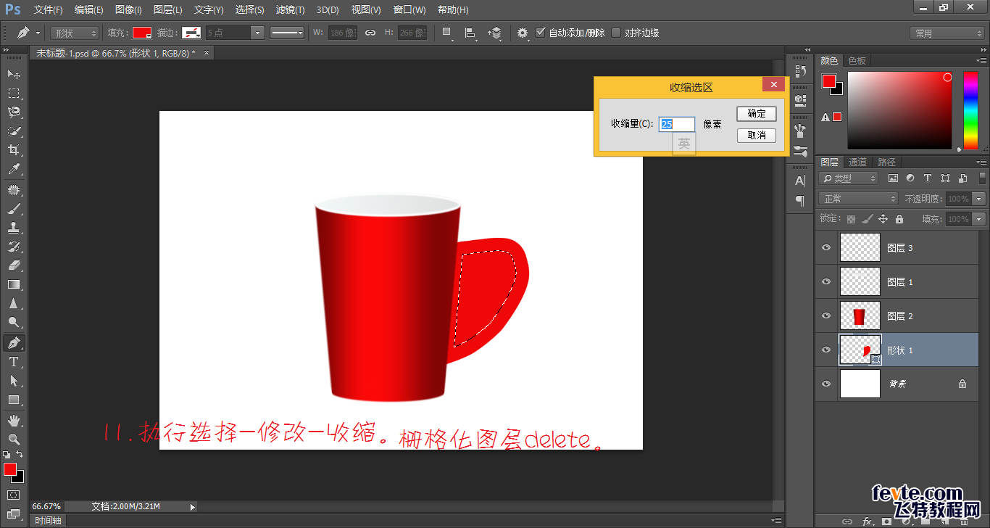The height and width of the screenshot is (528, 990).
Task: Select the Rectangle shape tool
Action: click(x=14, y=400)
